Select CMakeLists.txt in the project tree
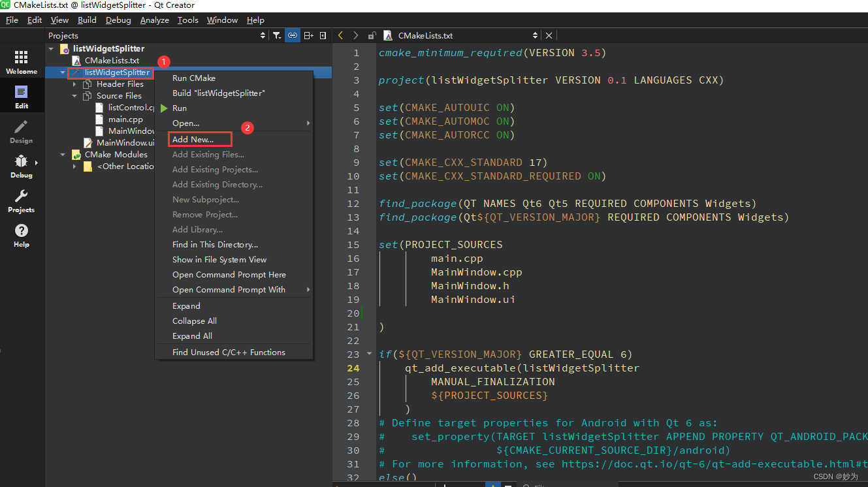 [112, 61]
